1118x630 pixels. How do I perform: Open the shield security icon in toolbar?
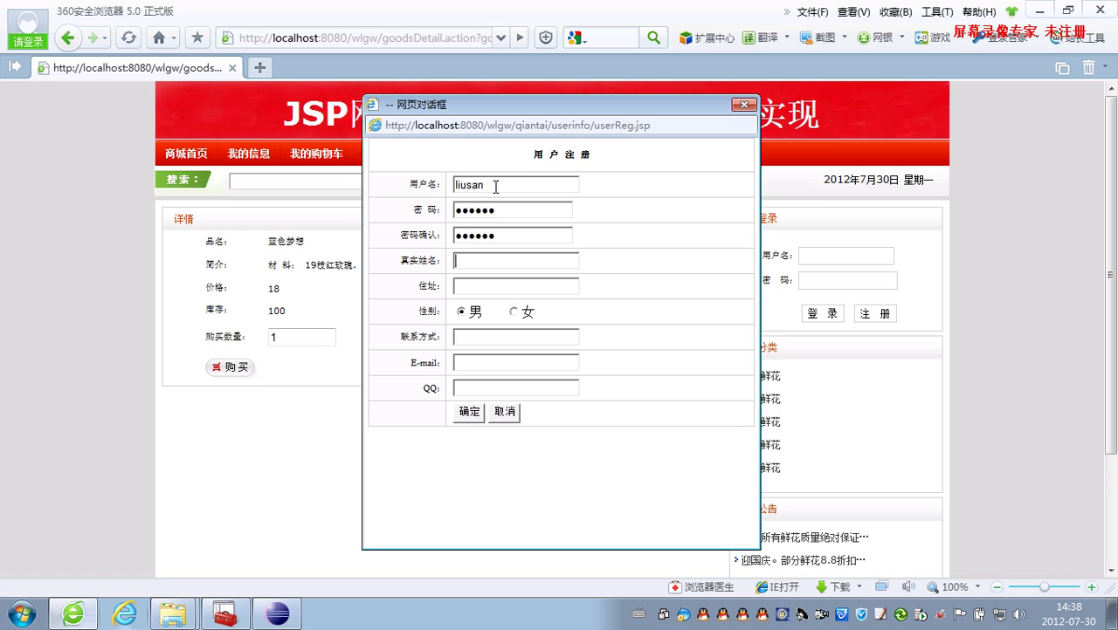pos(546,38)
